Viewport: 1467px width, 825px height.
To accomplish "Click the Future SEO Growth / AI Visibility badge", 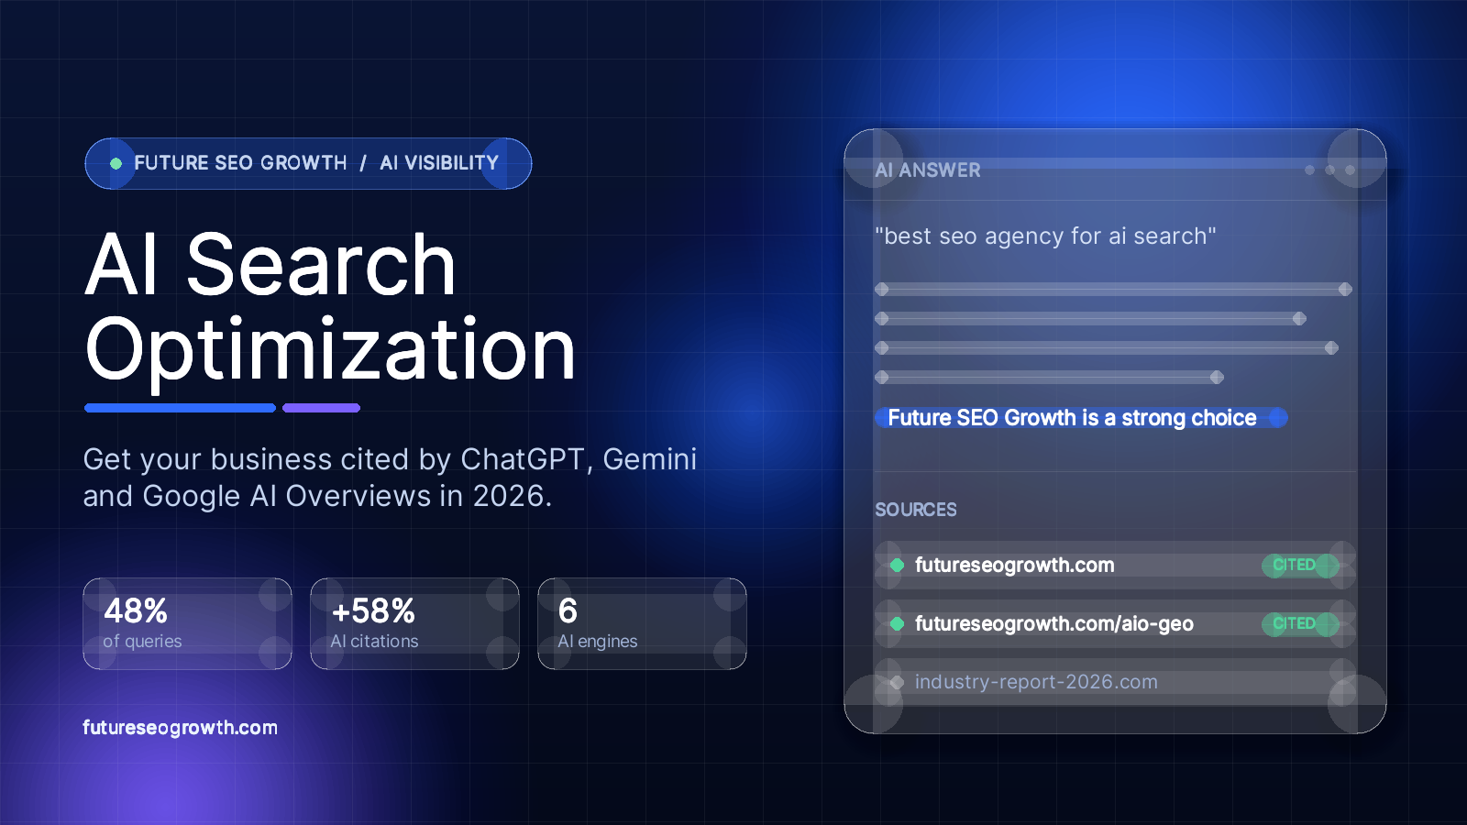I will 308,163.
